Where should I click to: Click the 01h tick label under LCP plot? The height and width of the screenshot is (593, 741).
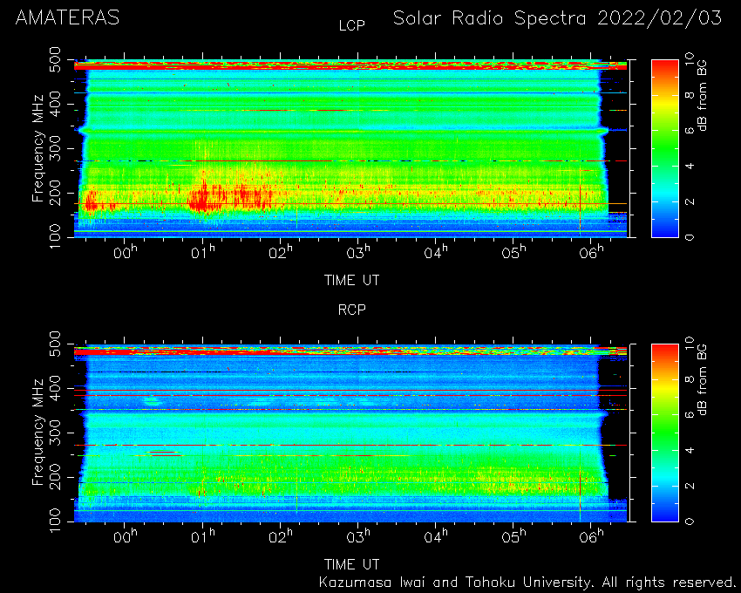coord(203,253)
